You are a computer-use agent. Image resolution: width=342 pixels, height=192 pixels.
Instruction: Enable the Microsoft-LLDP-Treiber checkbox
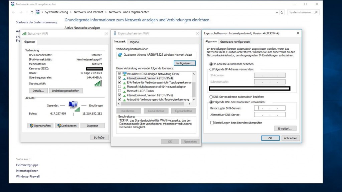(x=120, y=91)
